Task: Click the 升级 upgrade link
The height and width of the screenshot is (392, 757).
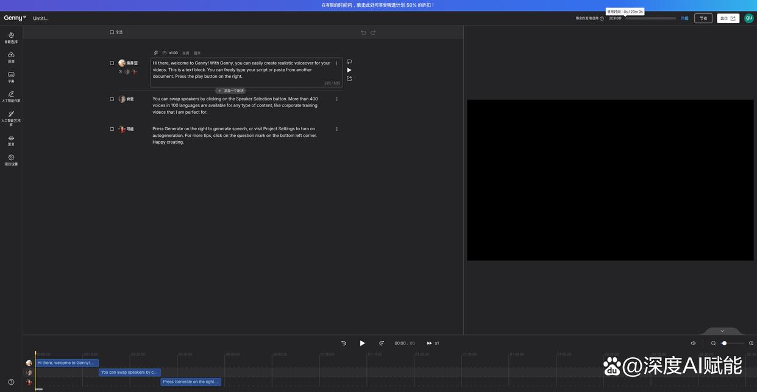Action: pyautogui.click(x=684, y=18)
